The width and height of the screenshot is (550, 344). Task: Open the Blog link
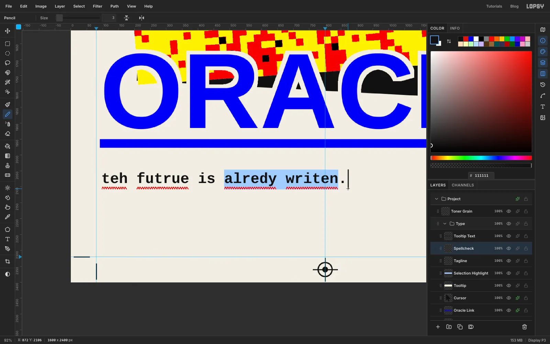click(x=514, y=6)
